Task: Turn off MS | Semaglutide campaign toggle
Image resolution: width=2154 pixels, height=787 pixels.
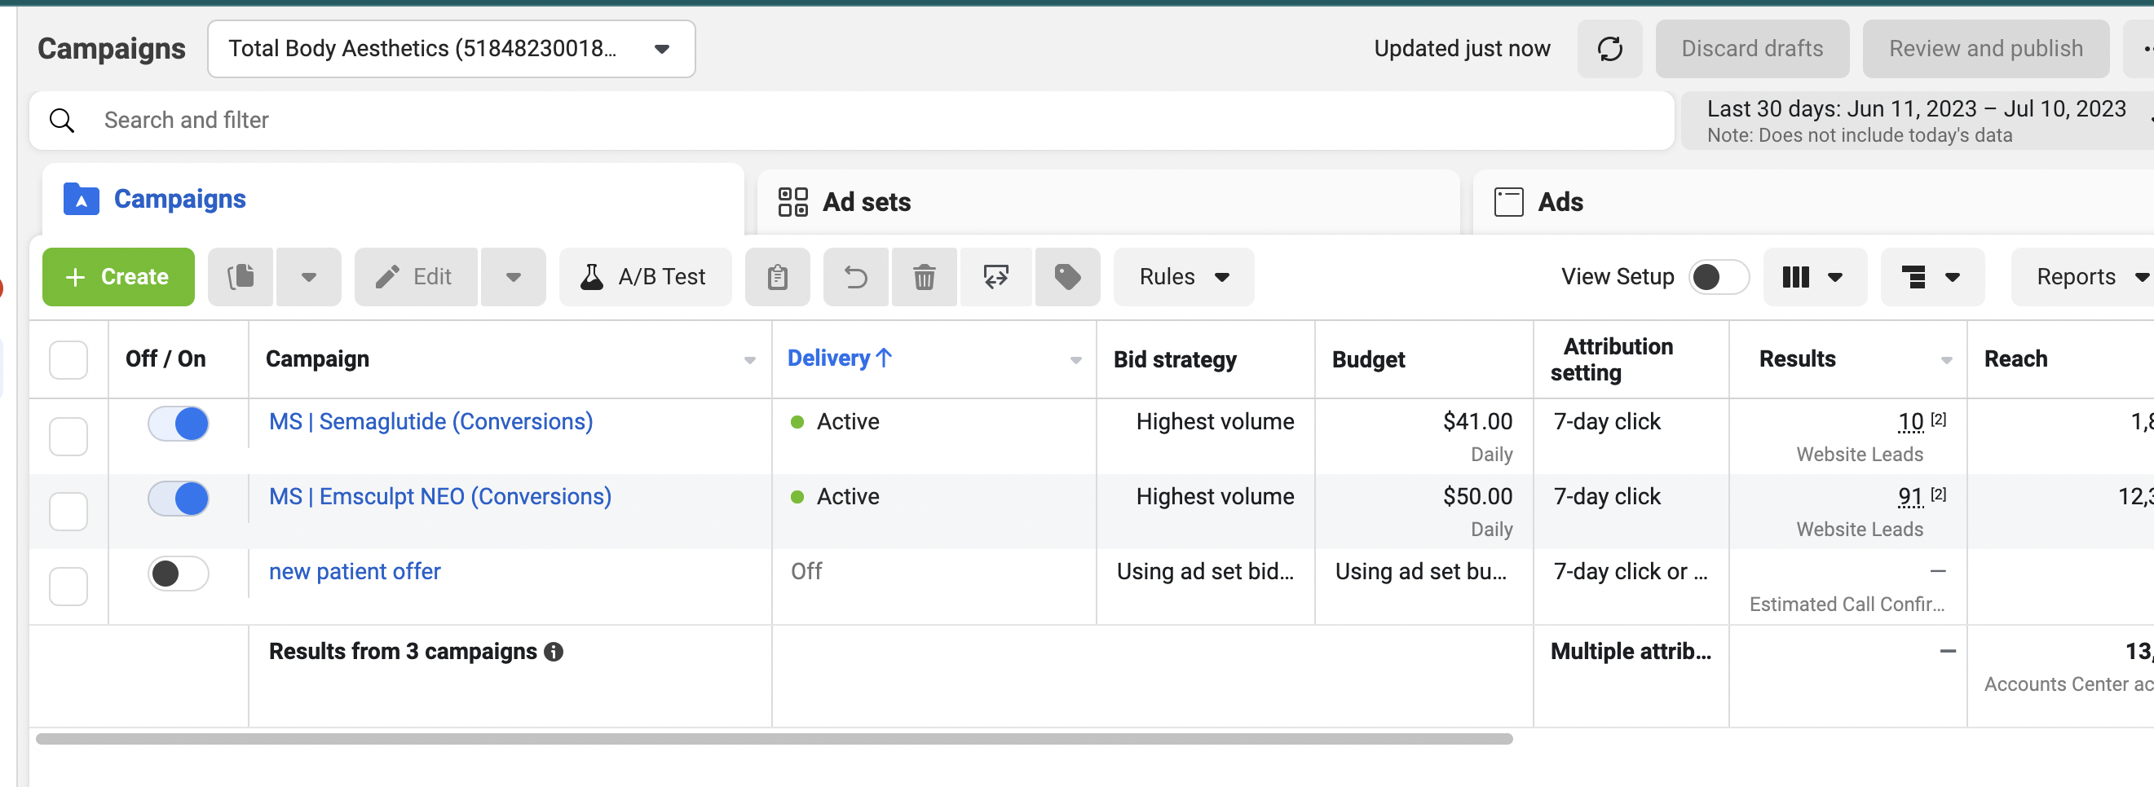Action: tap(178, 424)
